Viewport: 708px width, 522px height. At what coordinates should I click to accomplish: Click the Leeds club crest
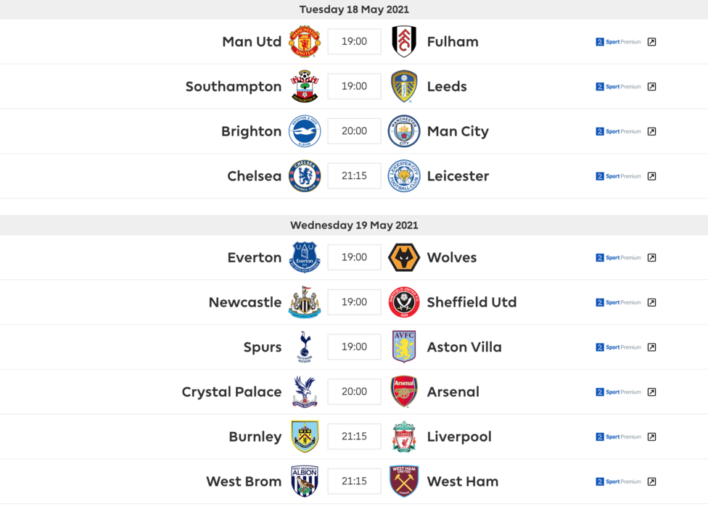tap(404, 86)
